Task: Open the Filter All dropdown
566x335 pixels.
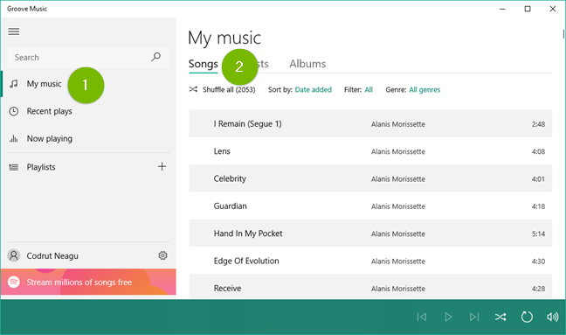Action: (369, 89)
